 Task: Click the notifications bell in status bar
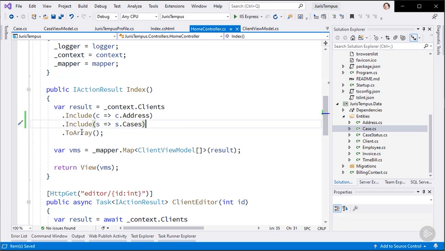(436, 246)
